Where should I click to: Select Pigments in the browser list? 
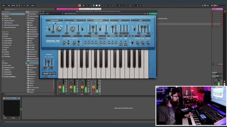32,72
